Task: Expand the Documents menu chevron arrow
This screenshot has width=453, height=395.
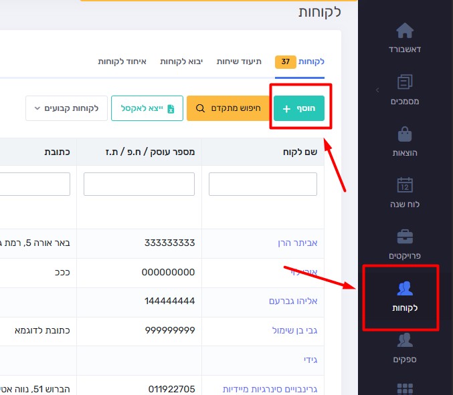Action: click(377, 90)
